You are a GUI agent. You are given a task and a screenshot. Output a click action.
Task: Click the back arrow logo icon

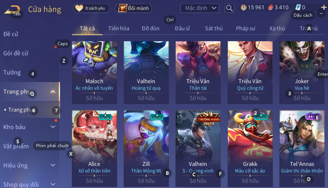click(x=12, y=10)
